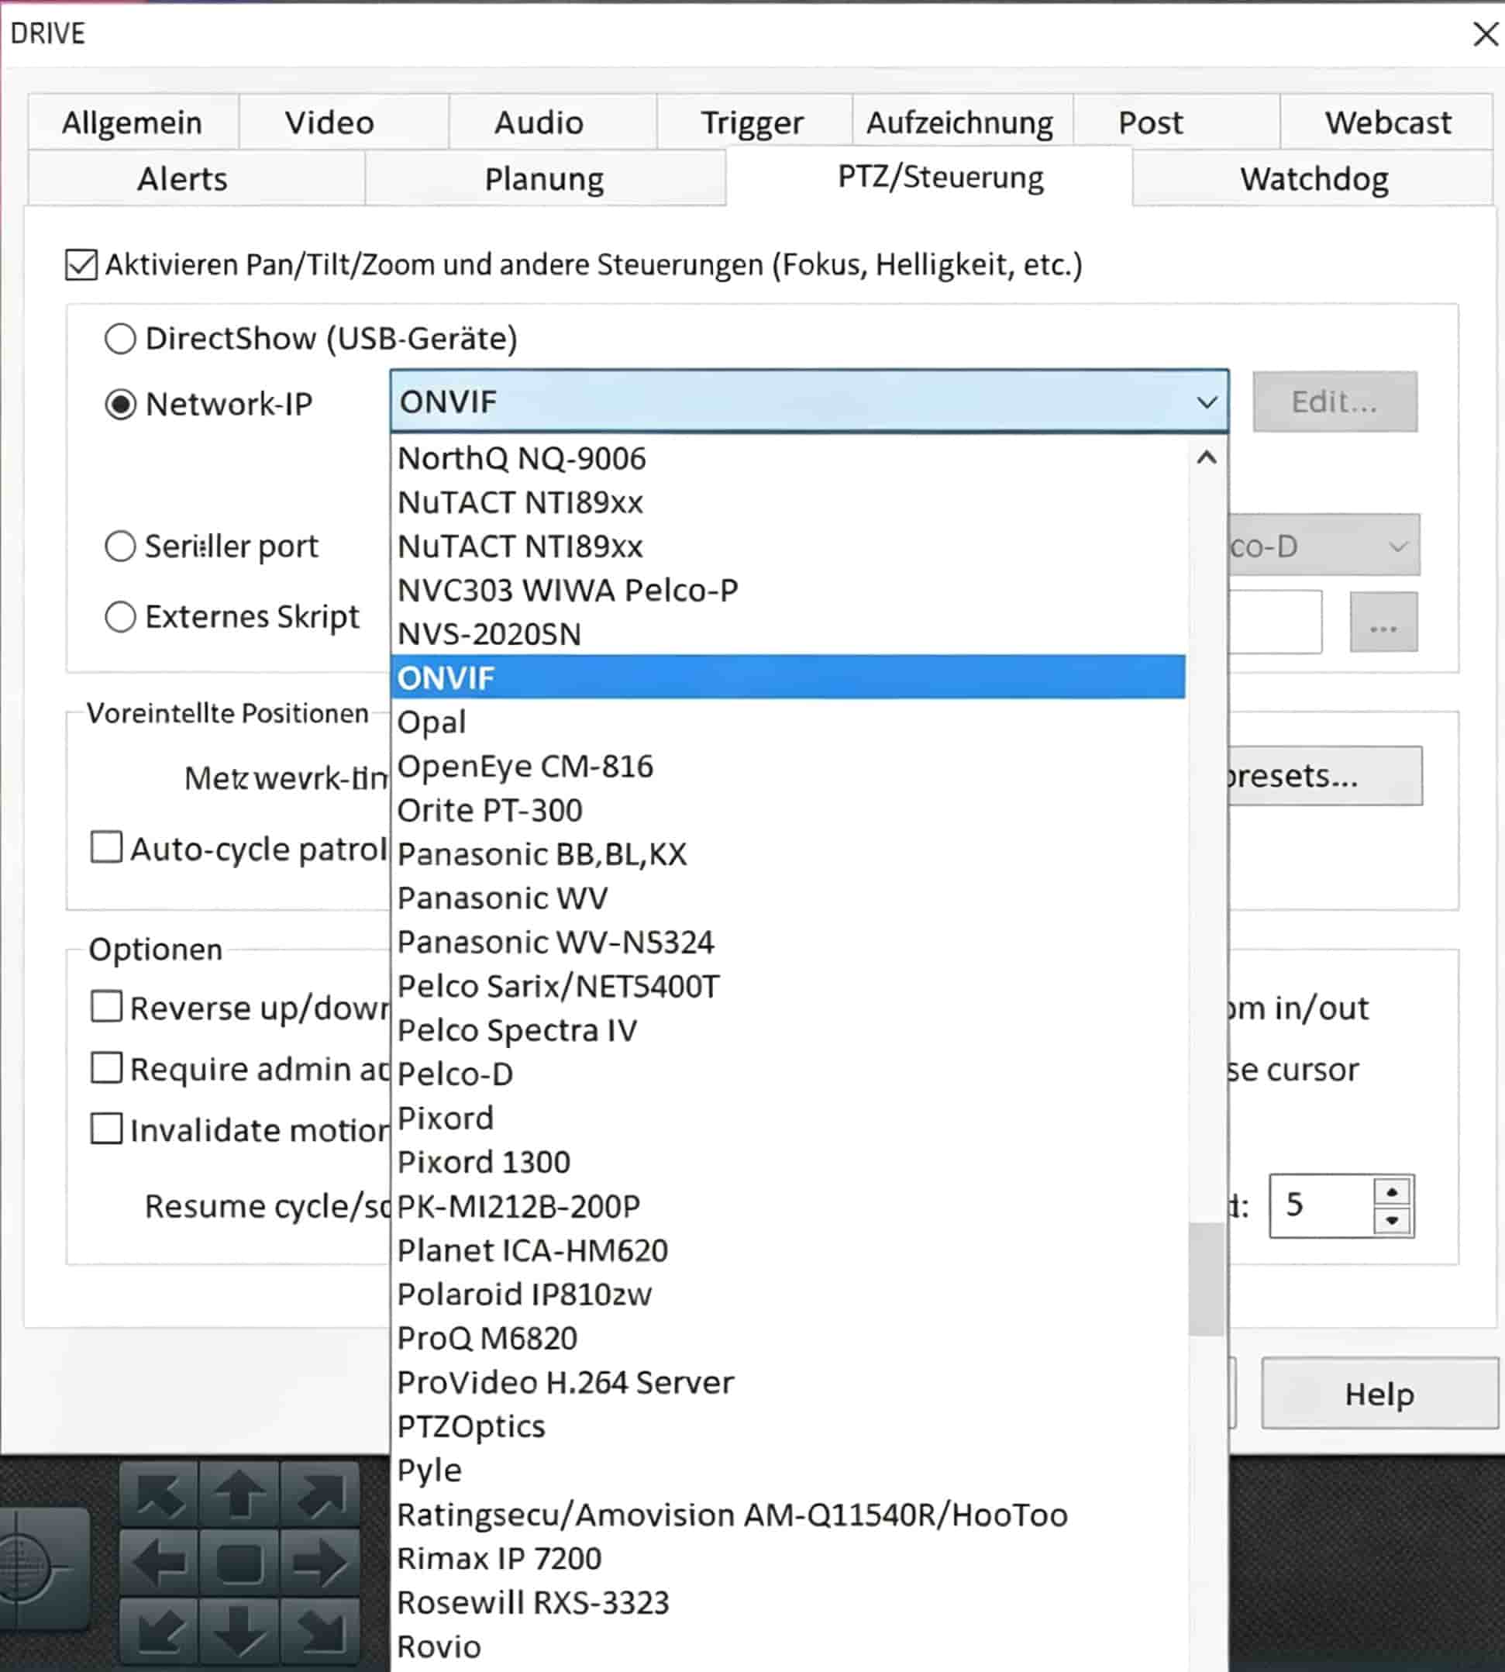Click the Help button
1505x1672 pixels.
click(1379, 1394)
